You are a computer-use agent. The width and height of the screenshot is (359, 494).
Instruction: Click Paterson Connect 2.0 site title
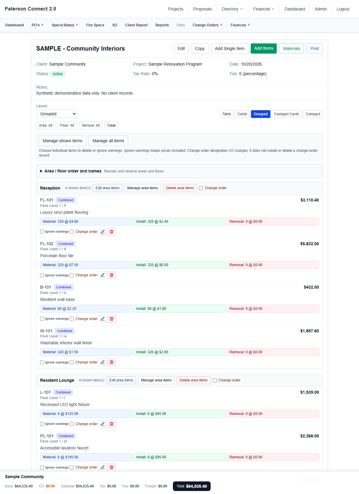point(31,9)
